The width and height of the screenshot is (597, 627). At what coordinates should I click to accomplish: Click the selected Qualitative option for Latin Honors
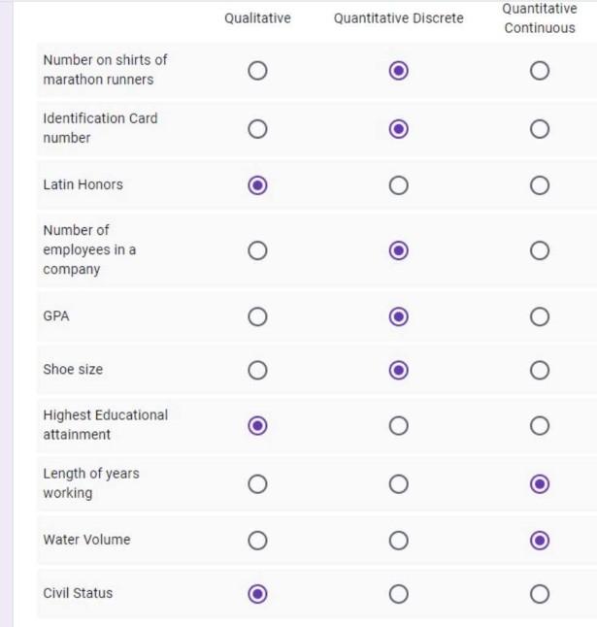coord(257,185)
